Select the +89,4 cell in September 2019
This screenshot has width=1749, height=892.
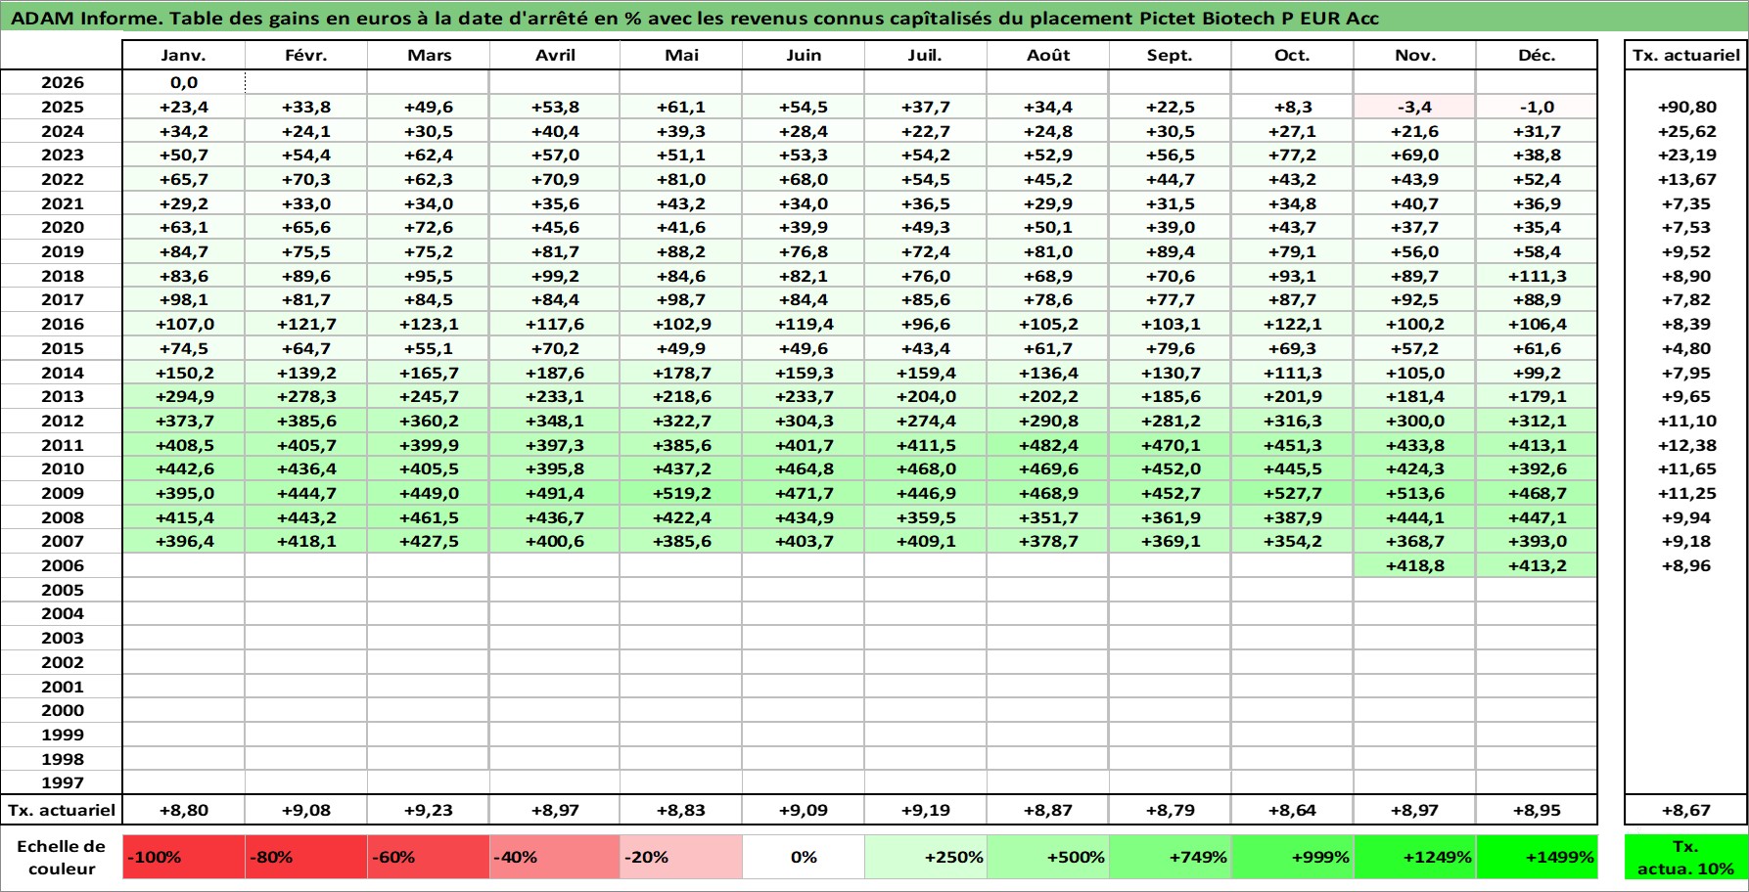pos(1170,251)
